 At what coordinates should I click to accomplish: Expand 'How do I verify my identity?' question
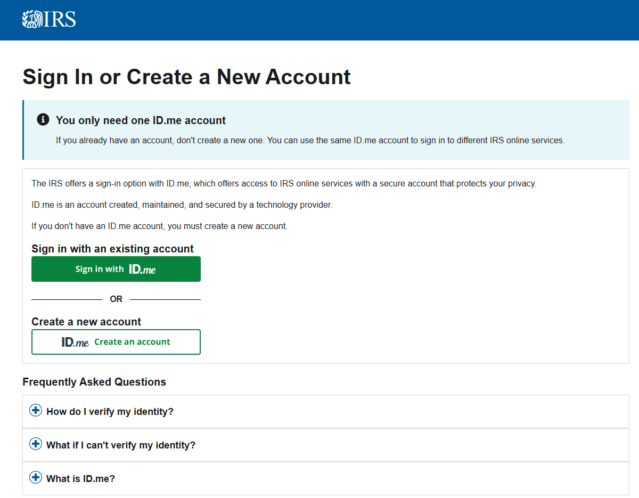[110, 412]
